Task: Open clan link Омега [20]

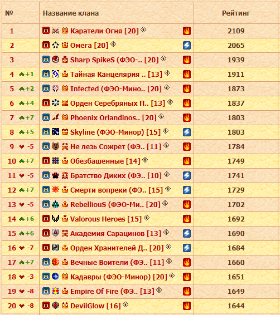Action: pos(89,46)
